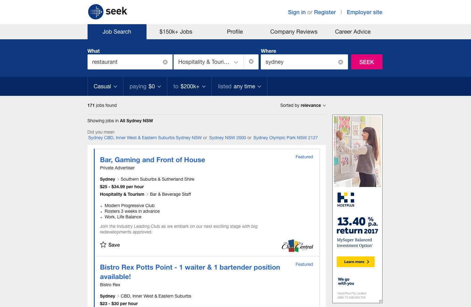Open the 'Bar, Gaming and Front of House' job
Screen dimensions: 471x307
click(x=153, y=160)
